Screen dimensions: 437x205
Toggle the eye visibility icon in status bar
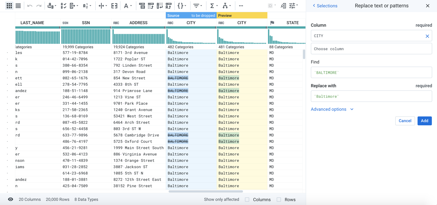pyautogui.click(x=10, y=199)
